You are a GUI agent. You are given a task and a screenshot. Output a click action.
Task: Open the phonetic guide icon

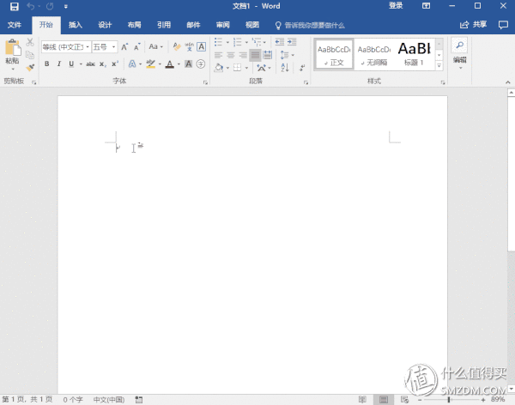(x=189, y=46)
